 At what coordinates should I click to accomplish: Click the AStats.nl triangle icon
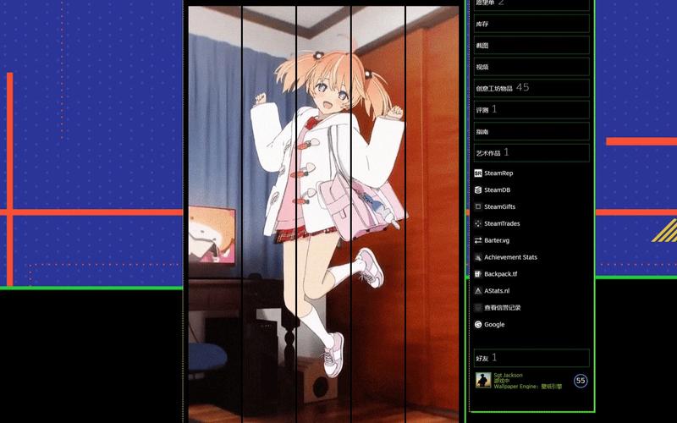point(478,291)
